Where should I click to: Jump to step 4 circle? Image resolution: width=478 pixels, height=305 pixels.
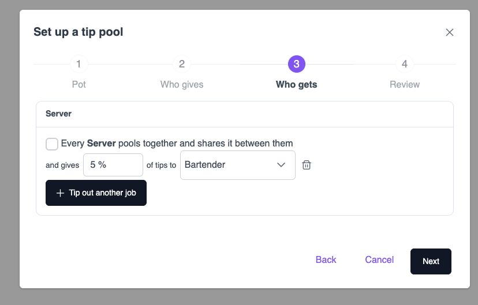pyautogui.click(x=405, y=64)
